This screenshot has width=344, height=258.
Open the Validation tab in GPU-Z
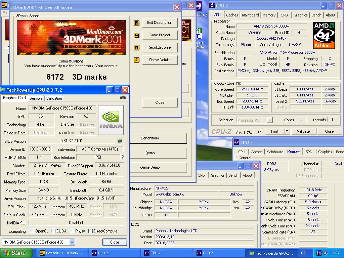coord(54,98)
